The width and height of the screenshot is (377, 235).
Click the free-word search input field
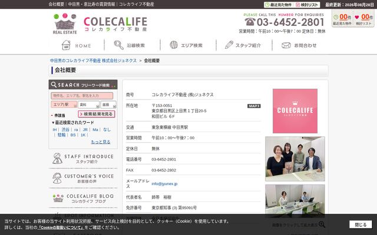(82, 96)
